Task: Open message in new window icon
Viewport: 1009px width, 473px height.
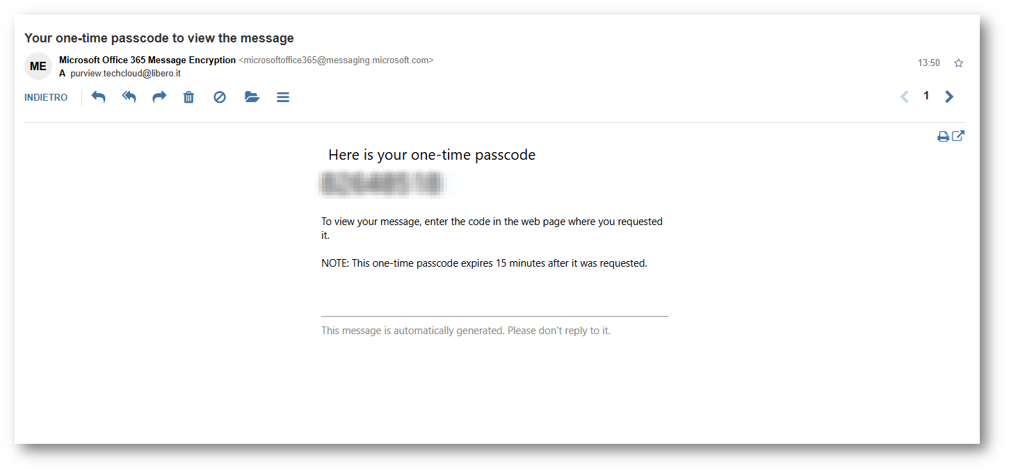Action: click(x=958, y=136)
